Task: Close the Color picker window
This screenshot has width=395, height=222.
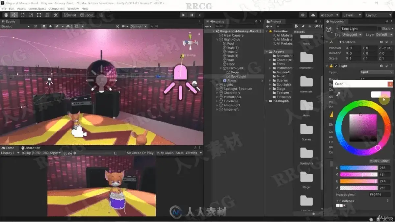Action: click(x=390, y=84)
